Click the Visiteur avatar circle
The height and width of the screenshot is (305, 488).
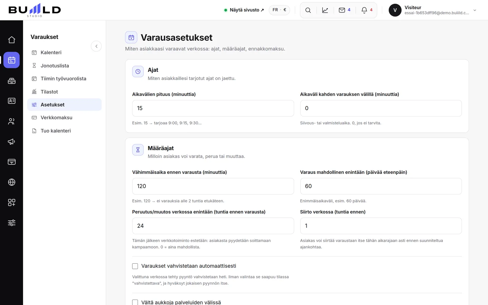[395, 10]
